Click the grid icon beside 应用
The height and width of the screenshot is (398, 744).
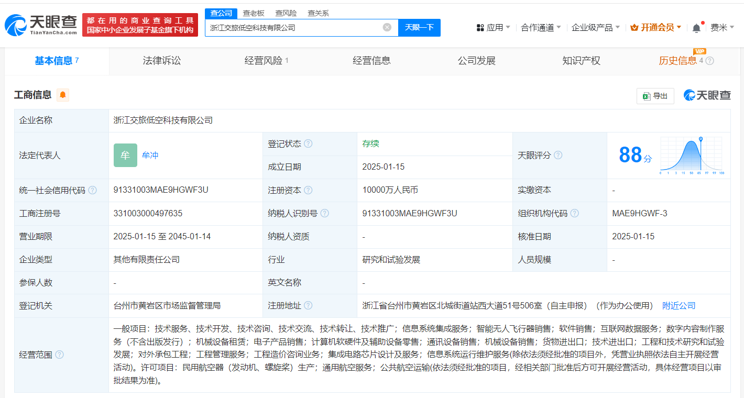coord(480,27)
